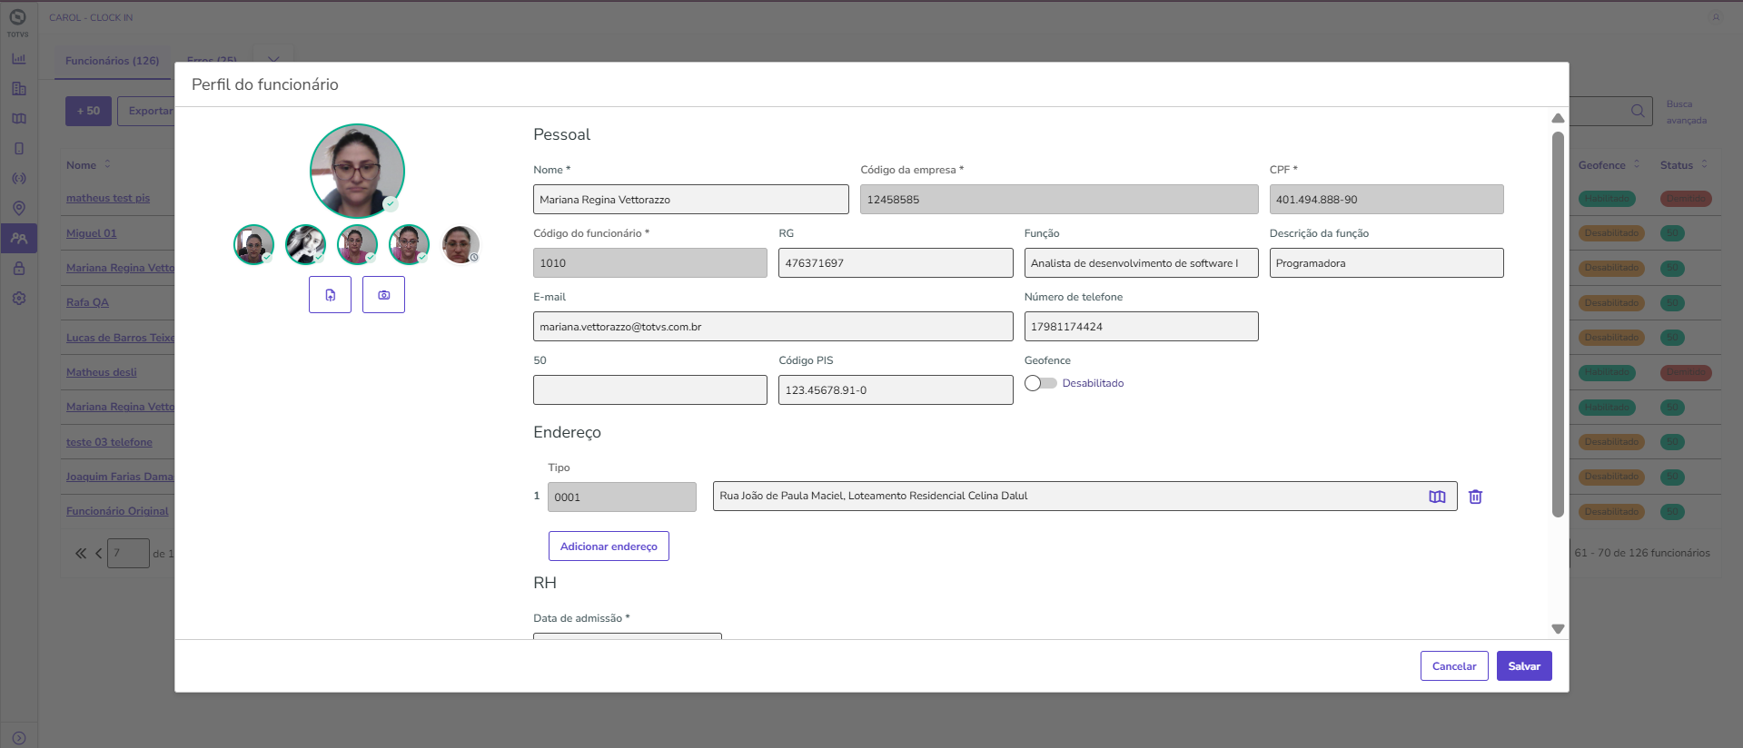Expand the sidebar with bottom arrow icon
1743x748 pixels.
pos(19,738)
